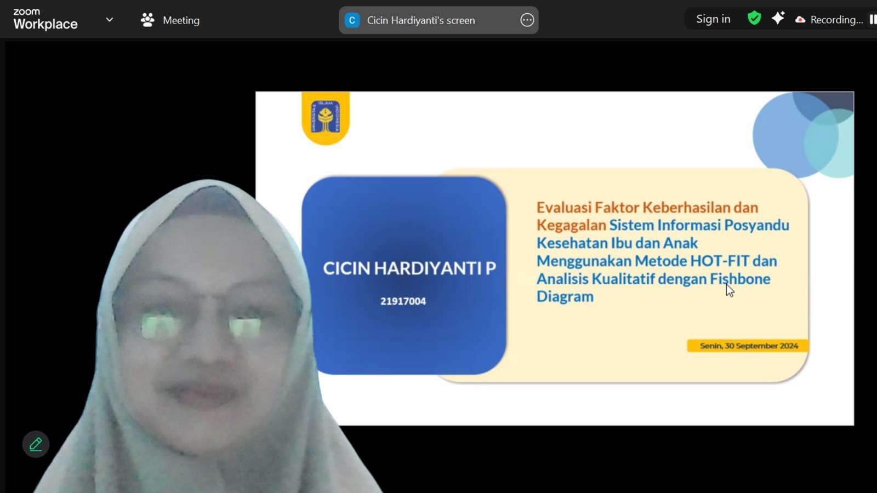
Task: Click the Meeting participants icon
Action: tap(147, 20)
